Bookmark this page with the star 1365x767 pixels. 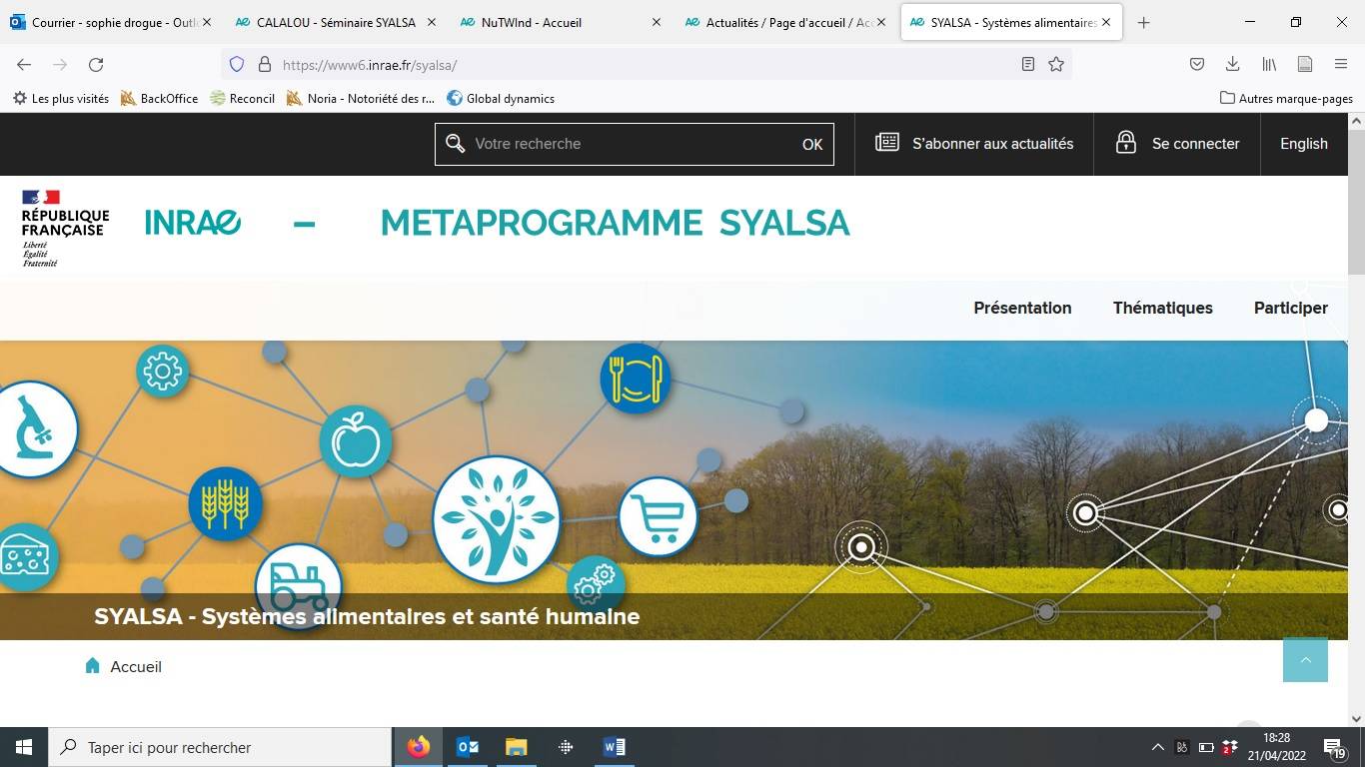point(1056,64)
